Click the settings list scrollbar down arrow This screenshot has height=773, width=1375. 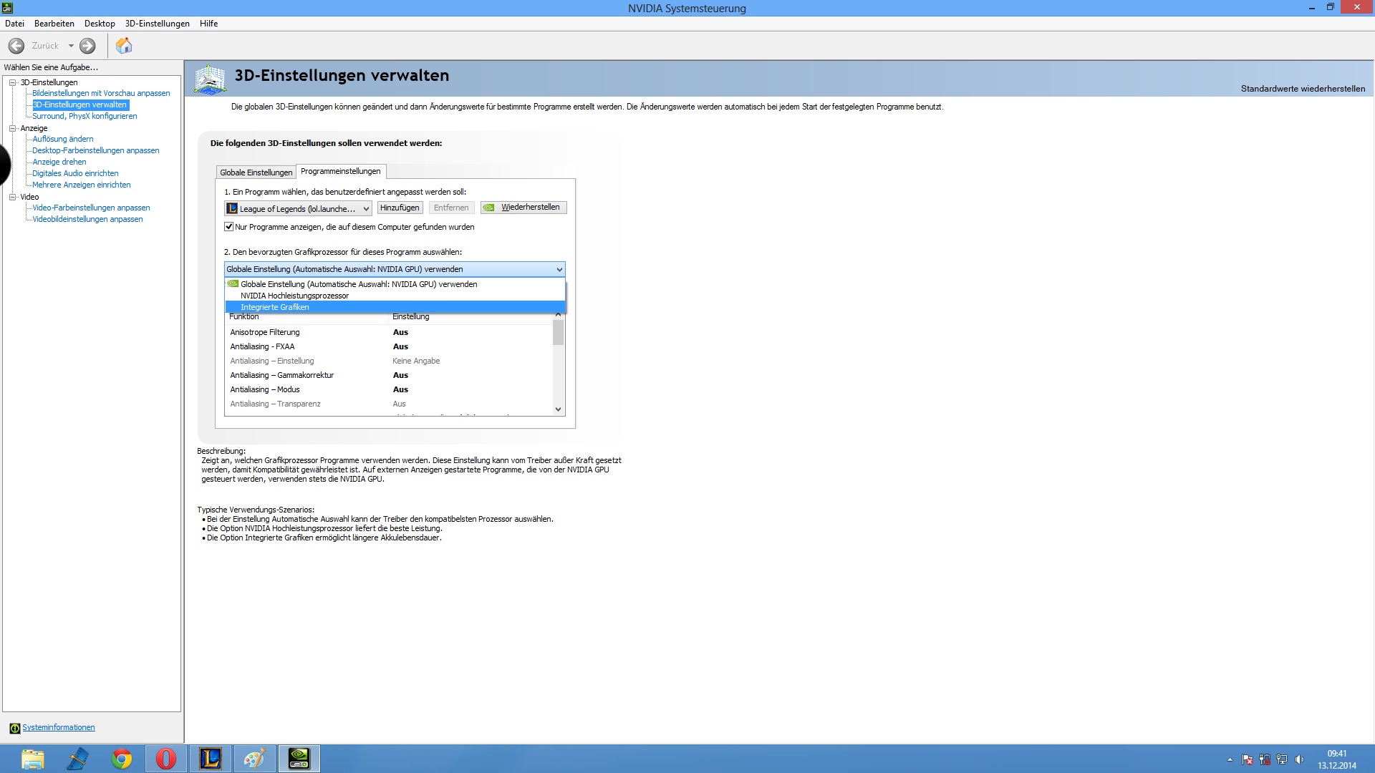(x=558, y=409)
